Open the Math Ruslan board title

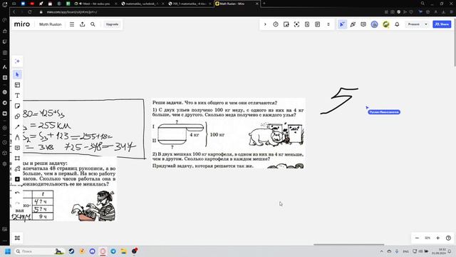51,24
